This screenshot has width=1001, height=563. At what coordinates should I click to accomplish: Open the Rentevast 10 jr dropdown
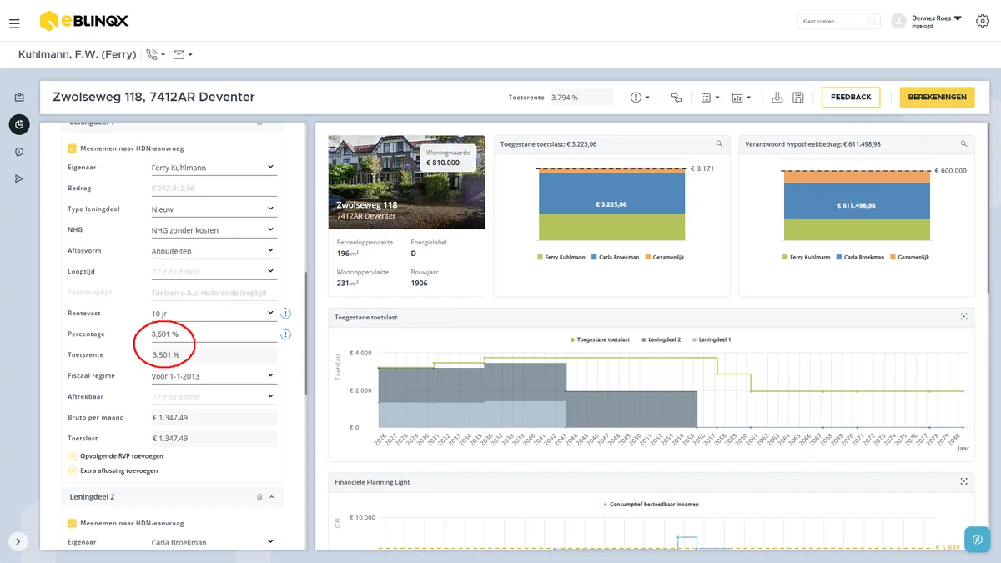tap(213, 314)
